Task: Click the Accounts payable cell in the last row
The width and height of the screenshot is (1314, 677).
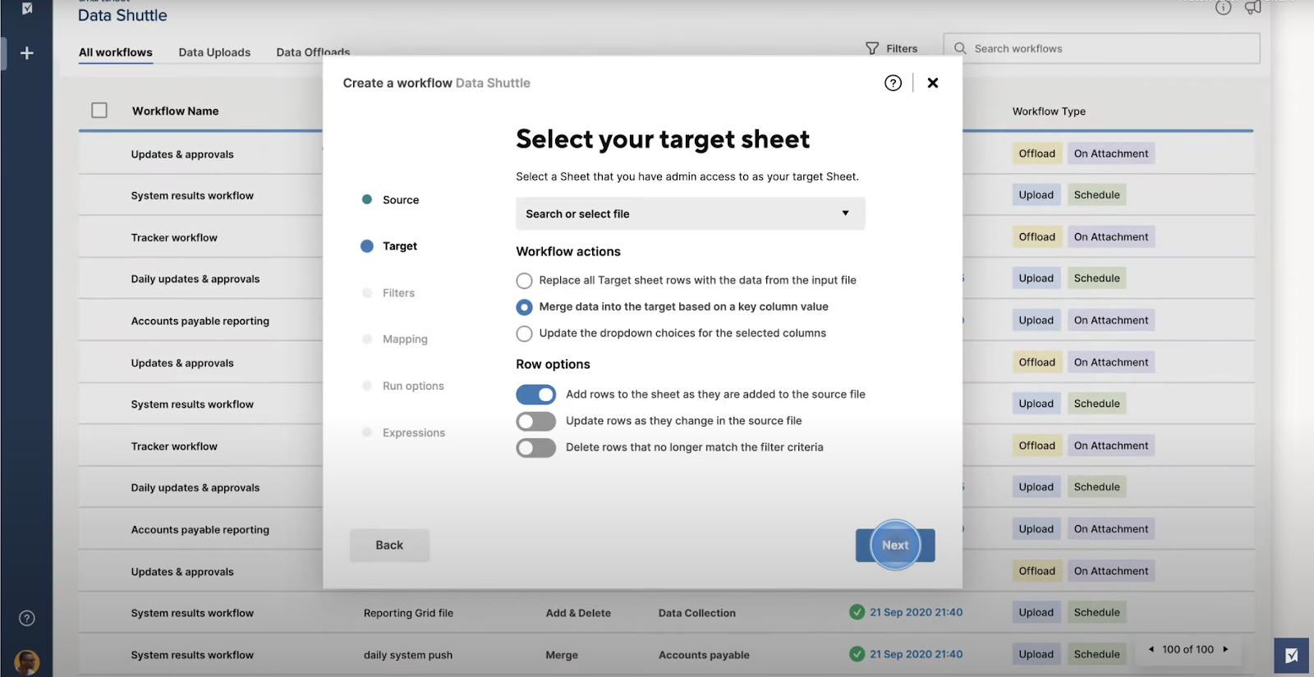Action: click(704, 655)
